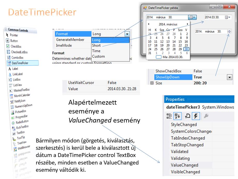Choose the Label control icon

tap(10, 69)
